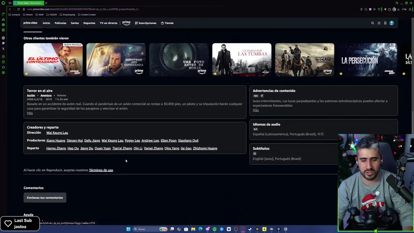Click the Aventura genre link

click(x=46, y=95)
